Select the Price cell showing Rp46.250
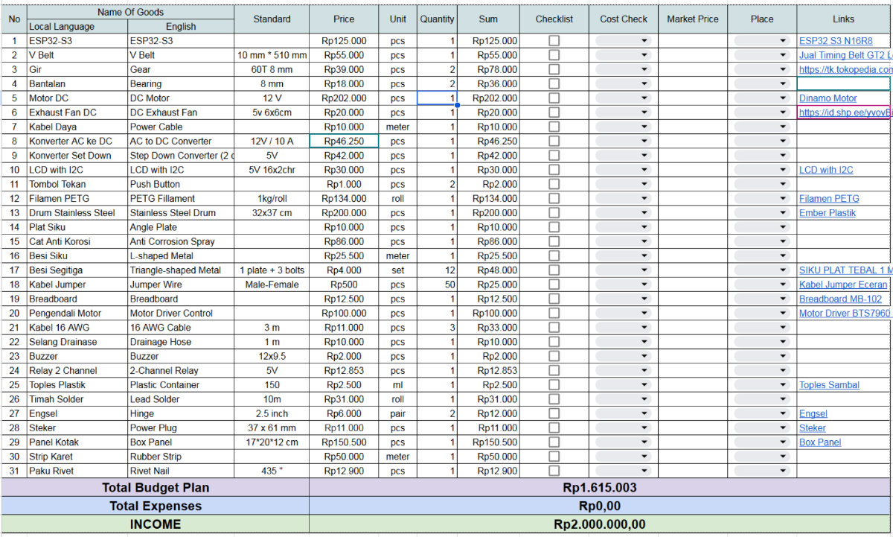 click(344, 141)
